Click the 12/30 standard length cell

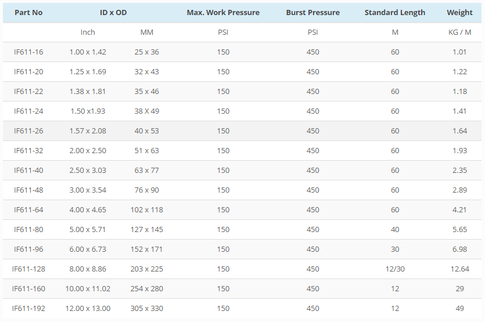point(395,269)
